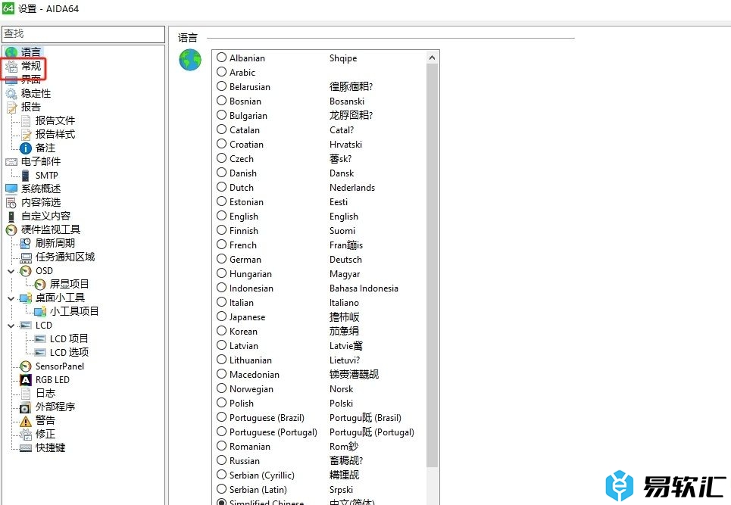The height and width of the screenshot is (505, 731).
Task: Click the blue info icon for 备注
Action: tap(26, 148)
